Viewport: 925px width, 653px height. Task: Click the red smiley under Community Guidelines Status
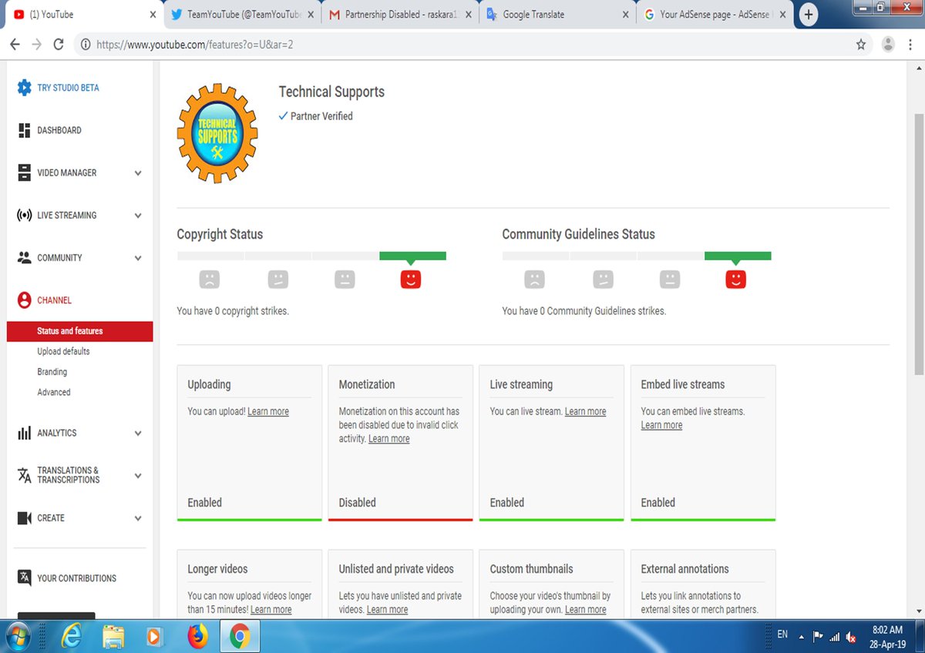[736, 279]
